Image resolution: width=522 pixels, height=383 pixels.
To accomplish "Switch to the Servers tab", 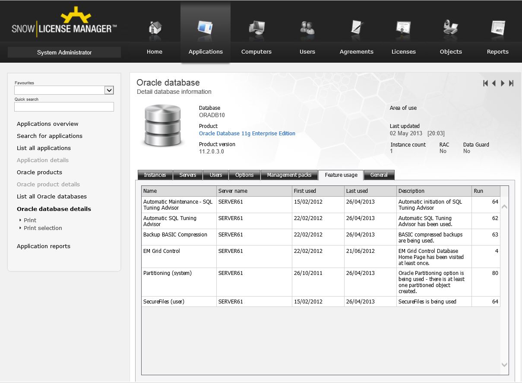I will [188, 175].
